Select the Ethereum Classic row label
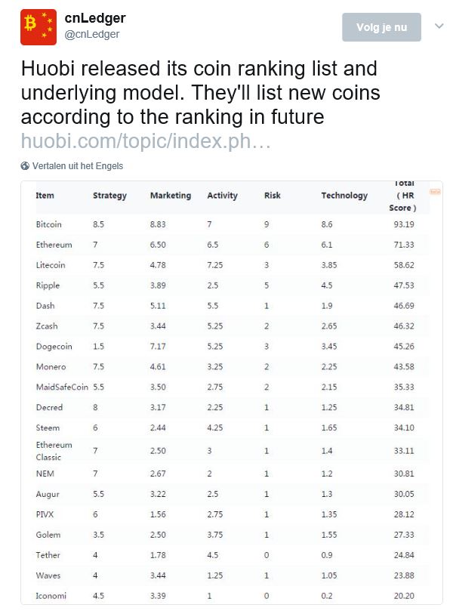The width and height of the screenshot is (453, 611). click(54, 451)
